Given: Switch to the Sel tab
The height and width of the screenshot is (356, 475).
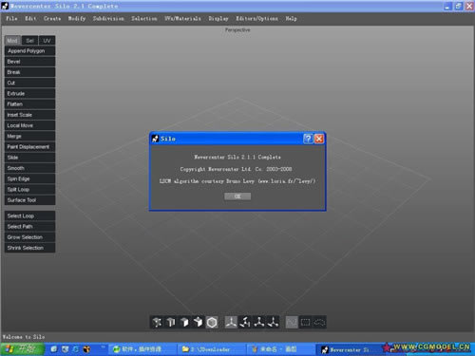Looking at the screenshot, I should pyautogui.click(x=29, y=41).
